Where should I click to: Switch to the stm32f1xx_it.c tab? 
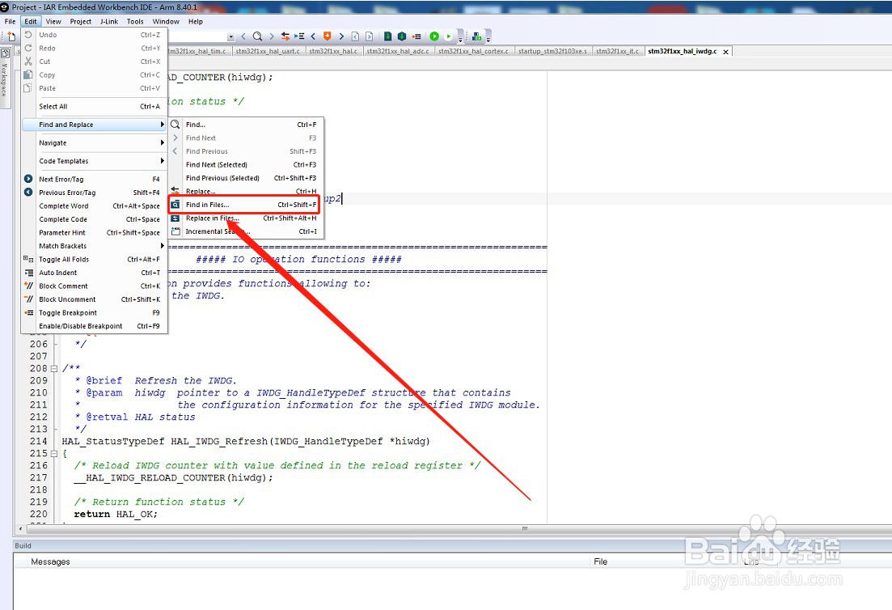[x=617, y=51]
